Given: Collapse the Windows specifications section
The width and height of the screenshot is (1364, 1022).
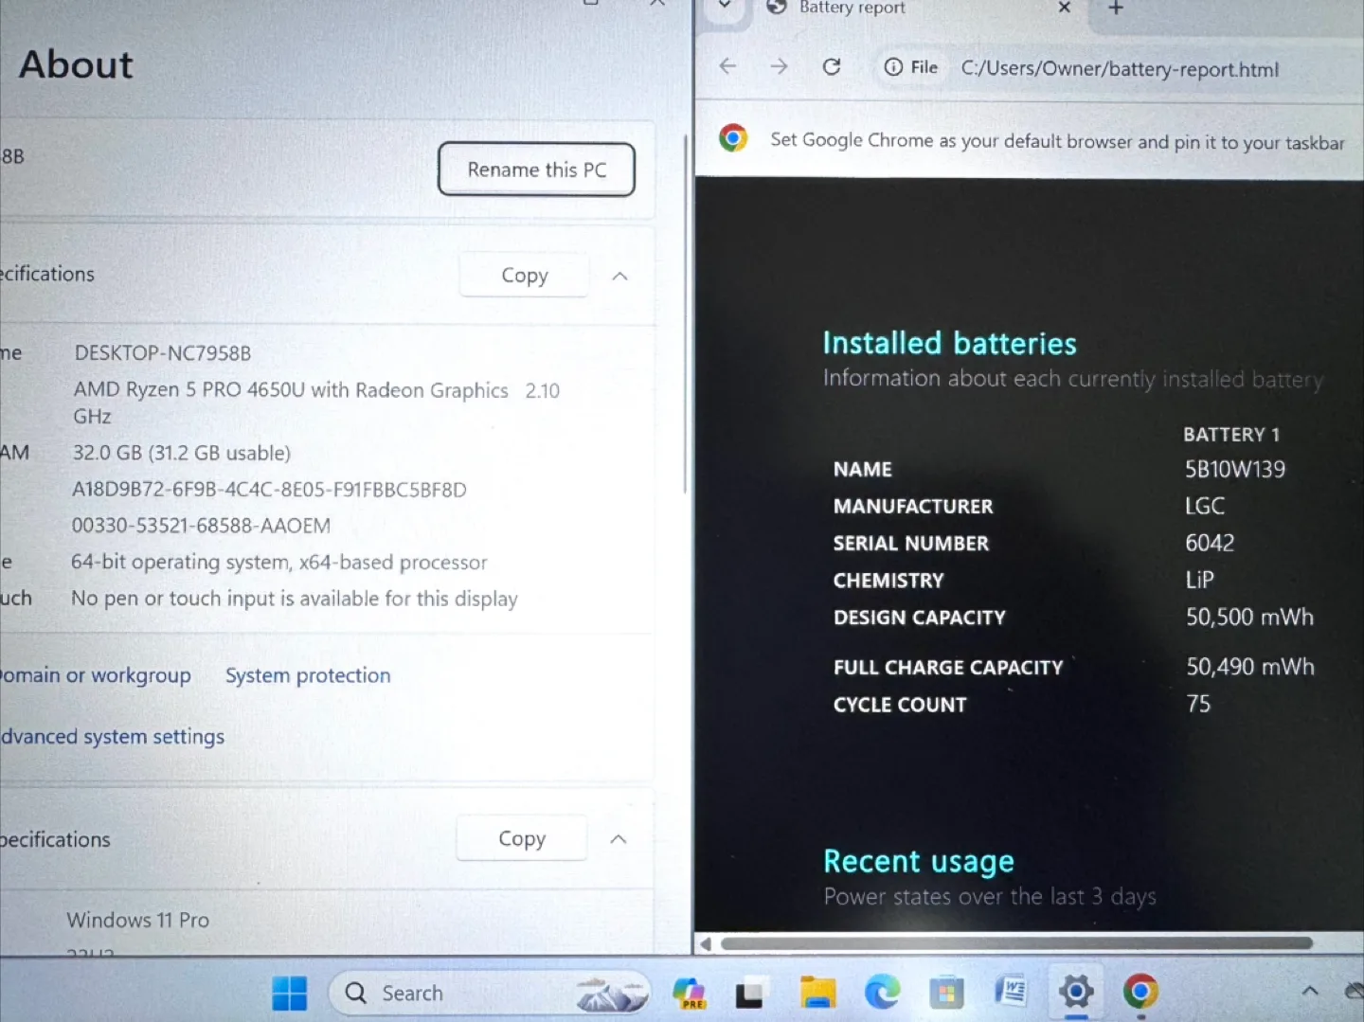Looking at the screenshot, I should [x=618, y=839].
